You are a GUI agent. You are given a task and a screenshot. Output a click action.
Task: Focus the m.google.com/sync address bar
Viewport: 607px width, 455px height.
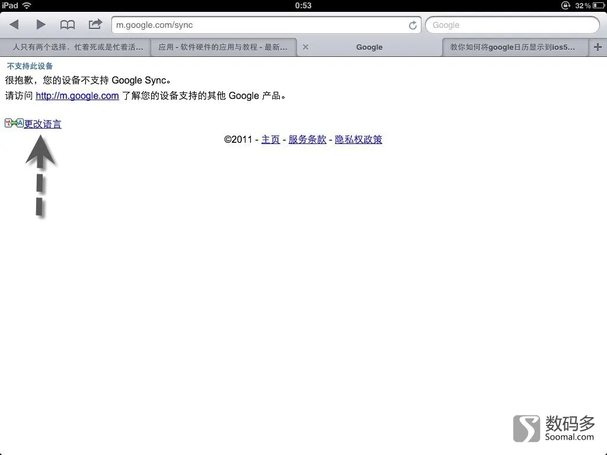click(x=266, y=25)
